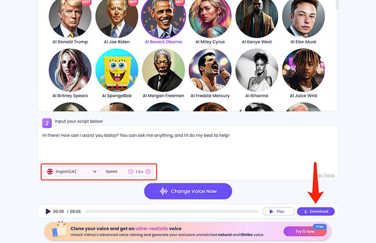
Task: Select the AI Freddie Mercury voice
Action: (x=210, y=70)
